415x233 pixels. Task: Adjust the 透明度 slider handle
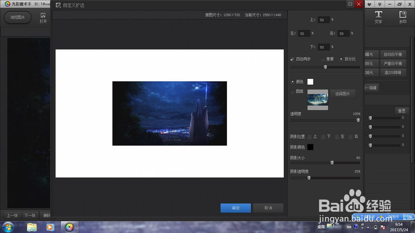pos(358,120)
